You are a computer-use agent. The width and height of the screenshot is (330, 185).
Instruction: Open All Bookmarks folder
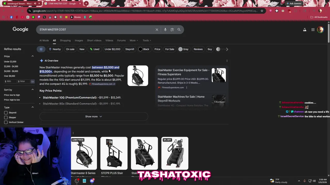point(319,17)
